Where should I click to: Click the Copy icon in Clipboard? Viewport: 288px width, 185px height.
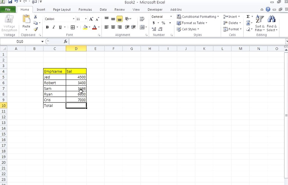[x=35, y=23]
